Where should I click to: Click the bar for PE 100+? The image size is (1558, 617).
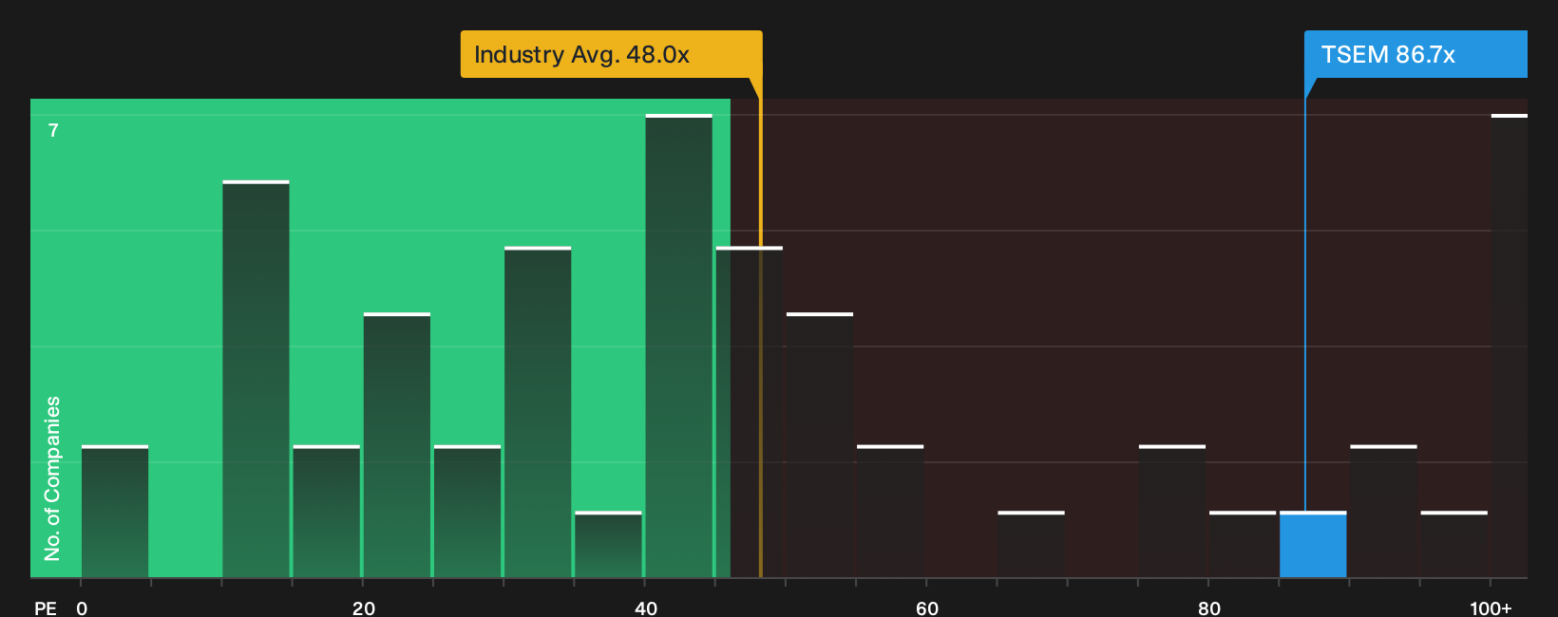pos(1510,346)
